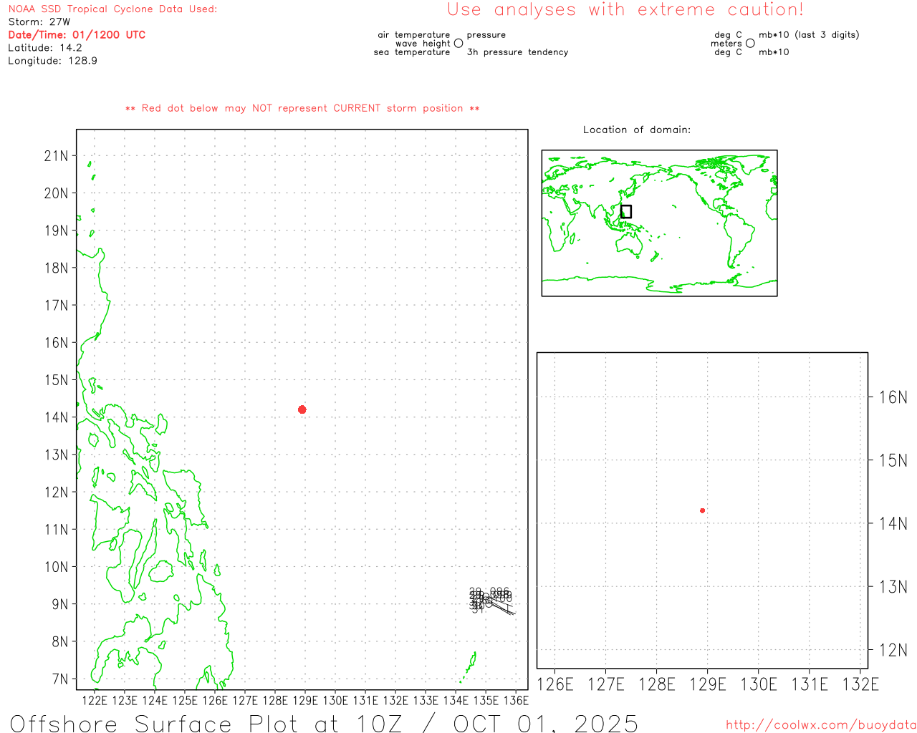Viewport: 917px width, 733px height.
Task: Click the 'Location of domain:' caption
Action: (x=636, y=130)
